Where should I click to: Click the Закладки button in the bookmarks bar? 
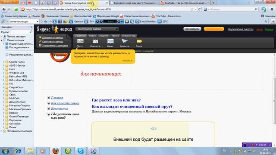pyautogui.click(x=268, y=16)
